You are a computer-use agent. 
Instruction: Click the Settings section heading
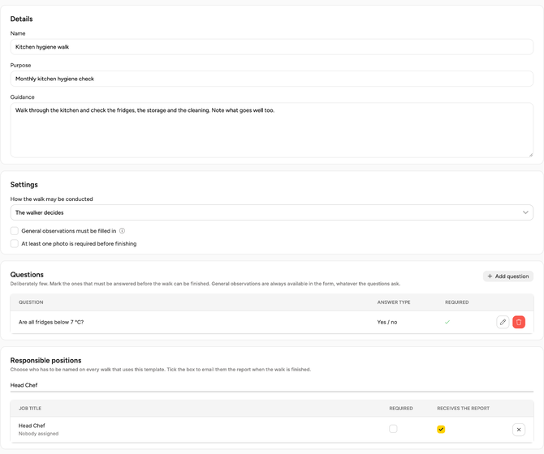click(x=24, y=185)
